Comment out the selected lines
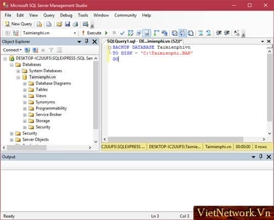Image resolution: width=274 pixels, height=220 pixels. [x=201, y=33]
